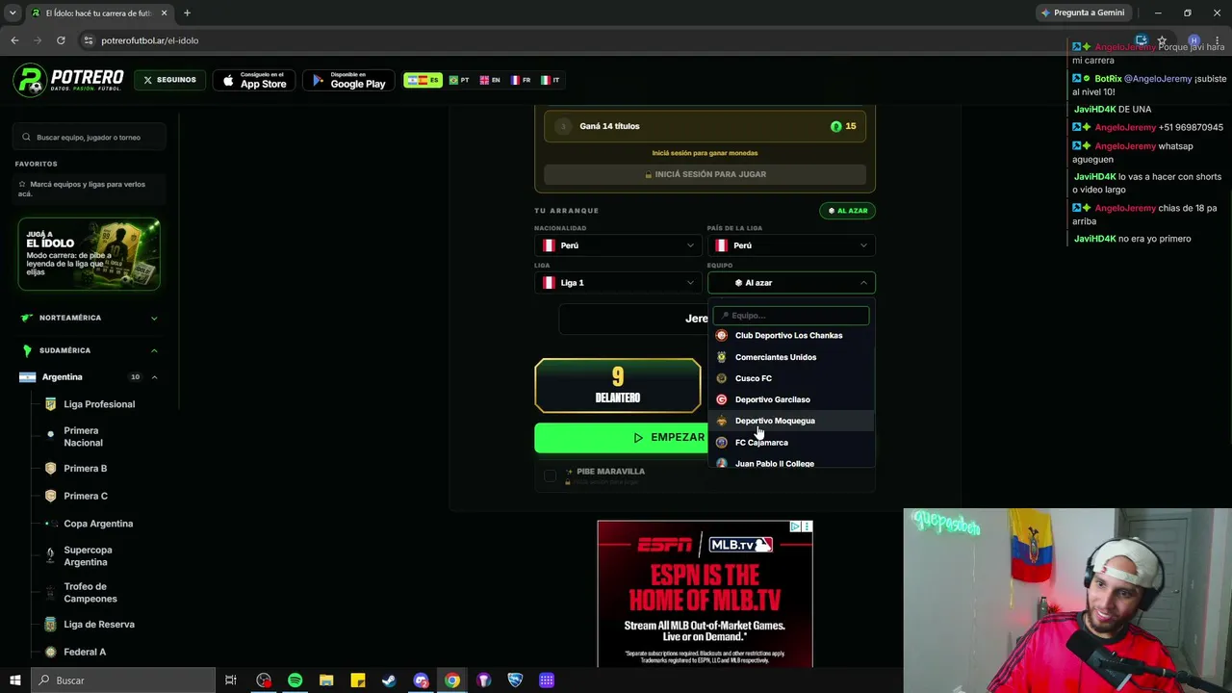Open the Nacionalidad dropdown showing Perú
Screen dimensions: 1232x693
pyautogui.click(x=618, y=245)
